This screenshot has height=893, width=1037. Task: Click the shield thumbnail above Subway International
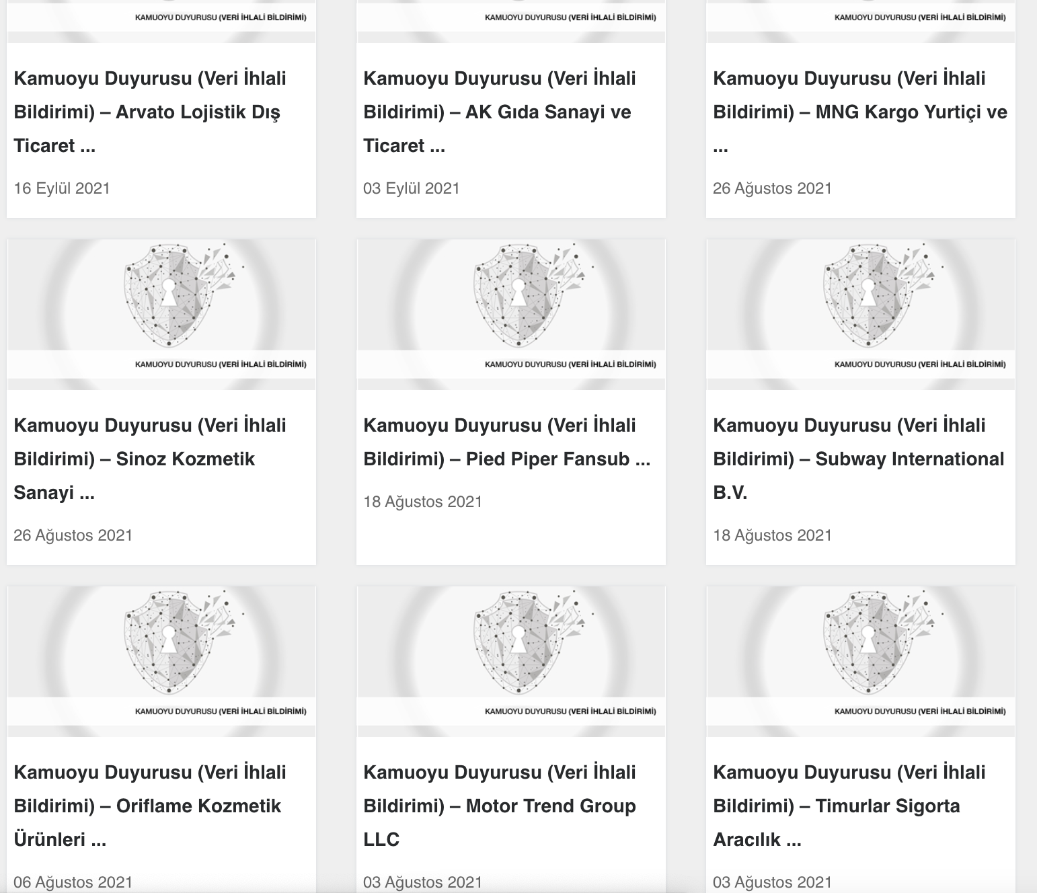click(x=861, y=314)
